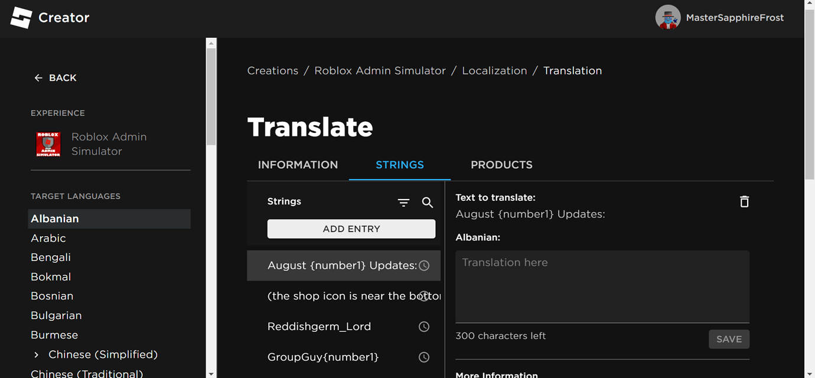Delete entry using the trash icon

744,201
